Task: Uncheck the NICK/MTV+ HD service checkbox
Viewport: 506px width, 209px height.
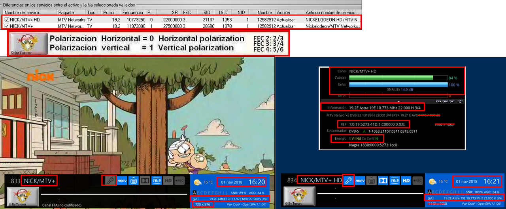Action: pos(6,20)
